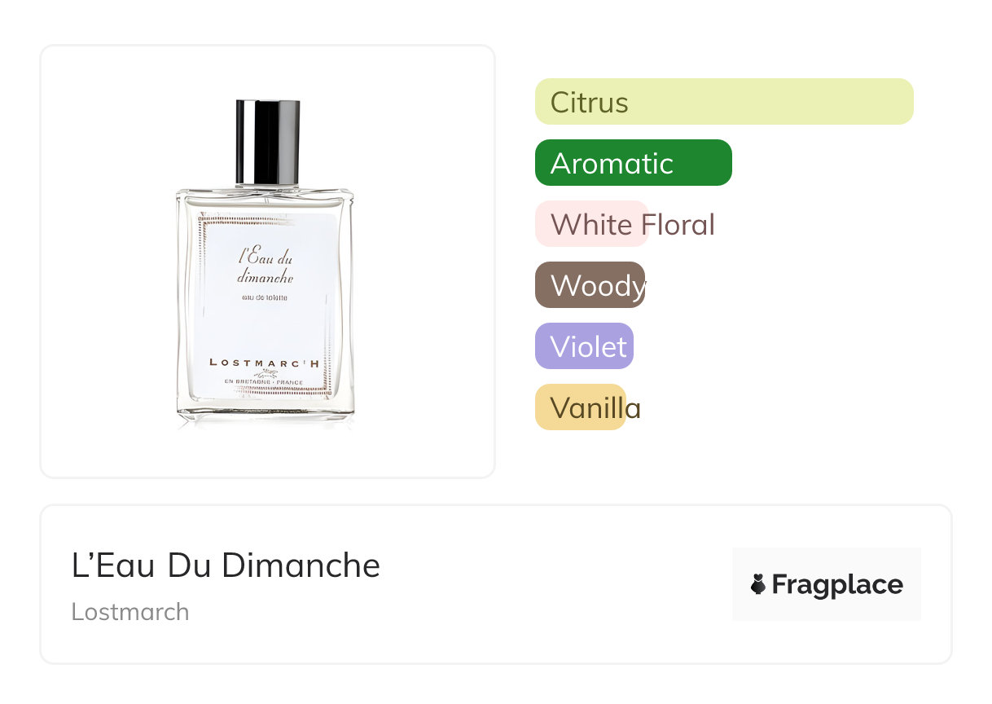Click the Fragplace bottle logo icon
The image size is (992, 704).
[758, 584]
